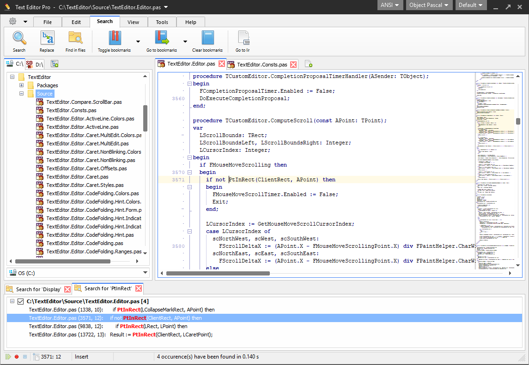Collapse the code fold at line 3570 begin
Image resolution: width=529 pixels, height=365 pixels.
point(189,172)
